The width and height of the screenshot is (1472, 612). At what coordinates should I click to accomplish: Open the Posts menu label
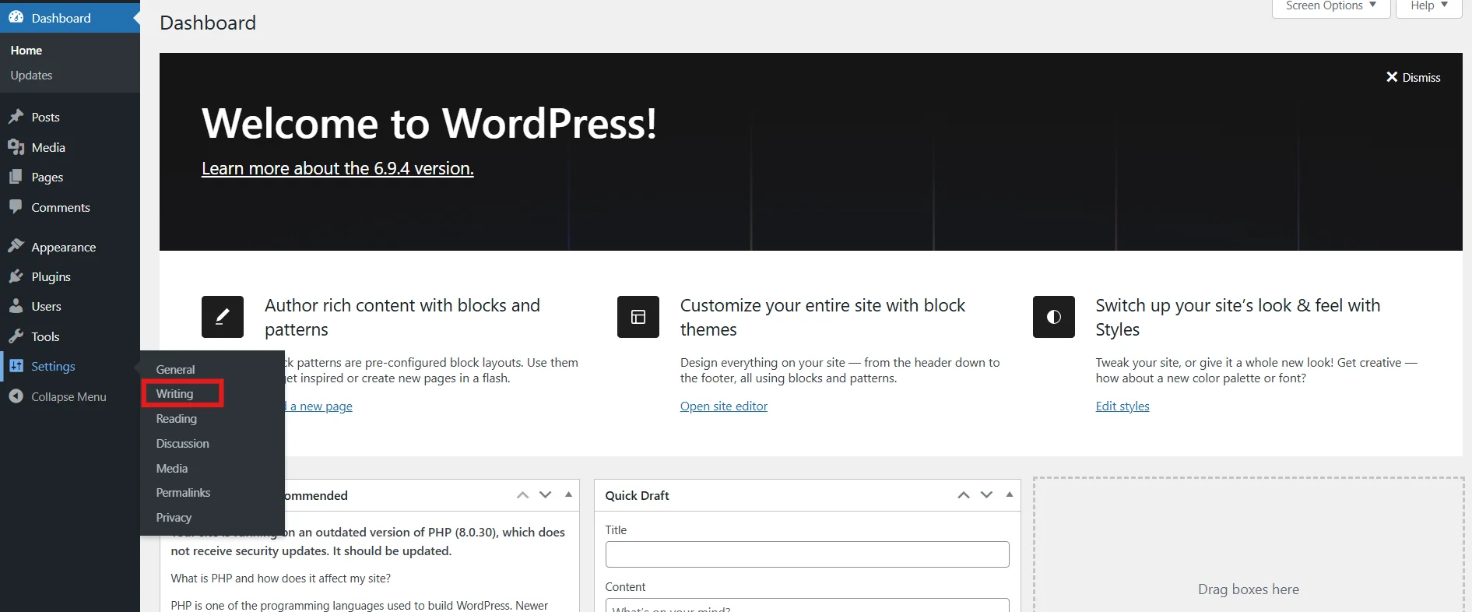45,117
